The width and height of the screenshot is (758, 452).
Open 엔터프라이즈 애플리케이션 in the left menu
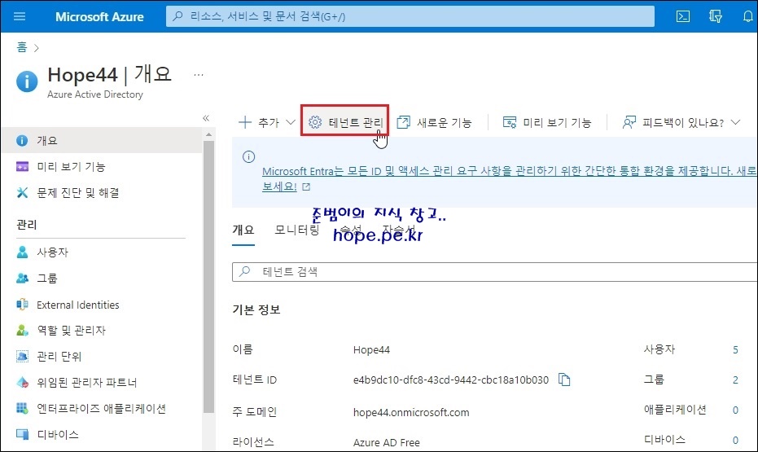pyautogui.click(x=102, y=409)
